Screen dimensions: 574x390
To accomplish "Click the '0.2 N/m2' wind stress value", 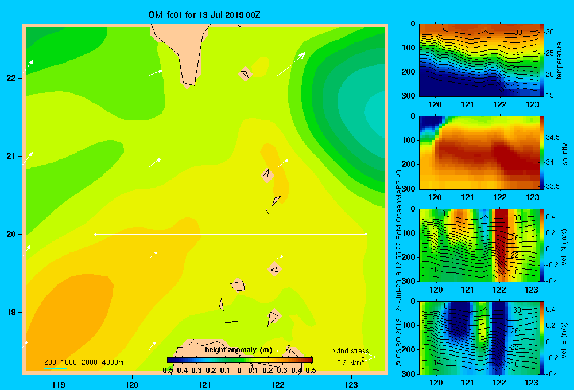I will pos(351,362).
